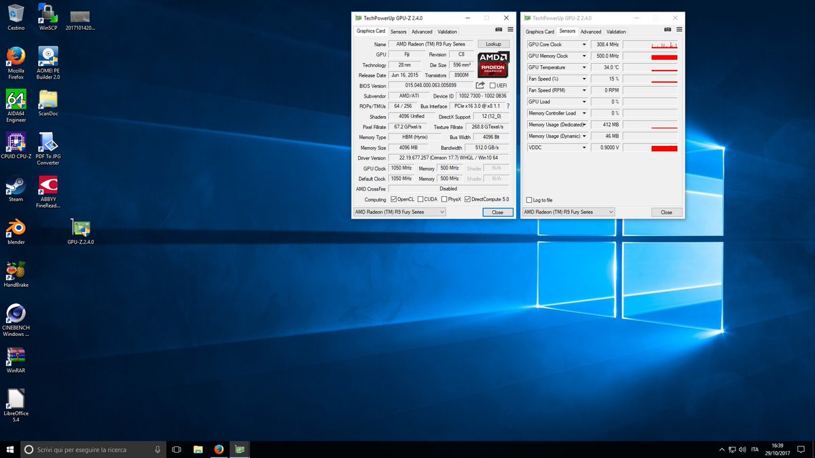The width and height of the screenshot is (815, 458).
Task: Show hidden system tray icons chevron
Action: pyautogui.click(x=721, y=449)
